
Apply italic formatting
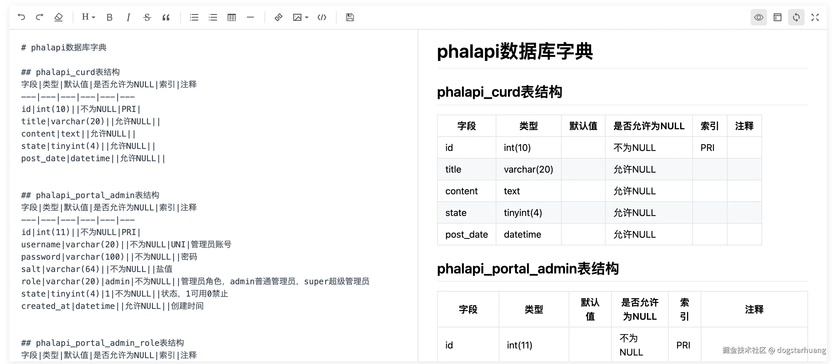click(x=128, y=18)
